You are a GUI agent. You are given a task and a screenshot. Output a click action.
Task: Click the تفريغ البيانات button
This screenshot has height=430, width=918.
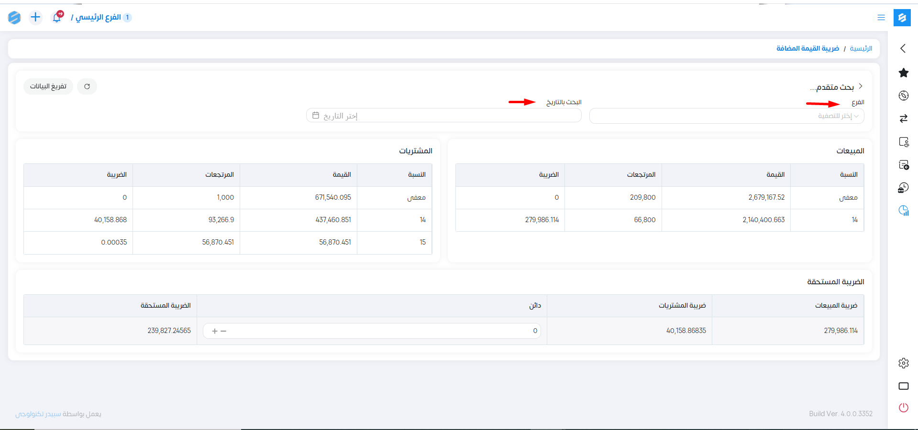(48, 86)
